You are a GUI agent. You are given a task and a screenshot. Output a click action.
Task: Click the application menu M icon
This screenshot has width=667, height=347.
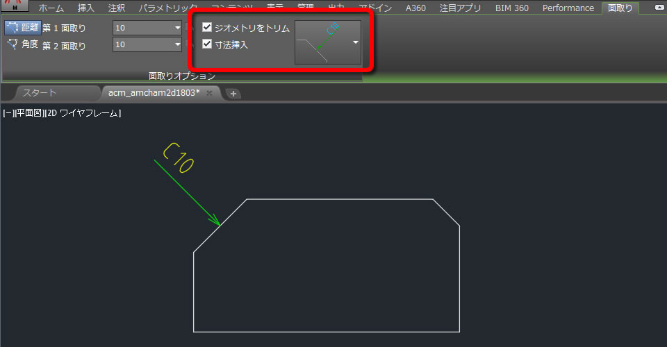pos(15,5)
